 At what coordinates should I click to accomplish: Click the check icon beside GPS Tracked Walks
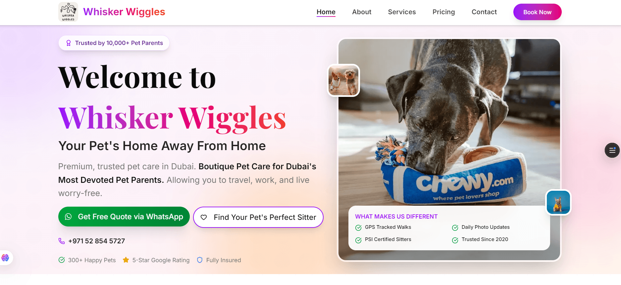[358, 227]
